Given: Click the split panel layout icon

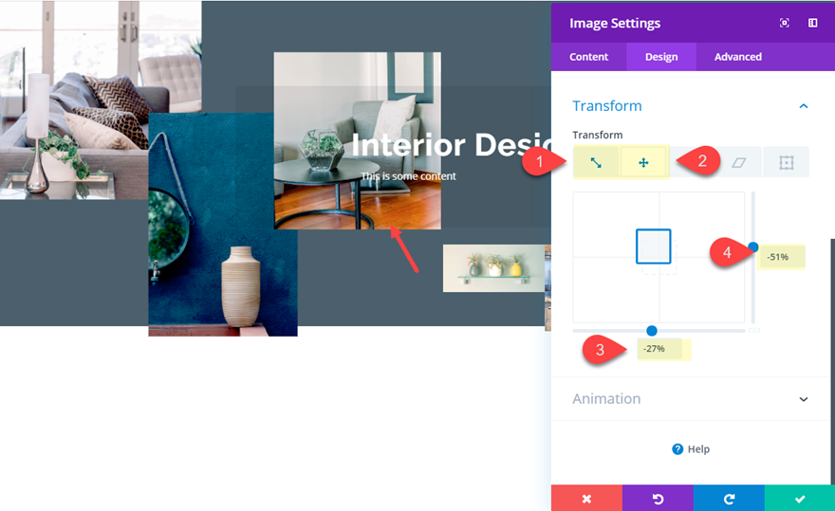Looking at the screenshot, I should [x=812, y=23].
